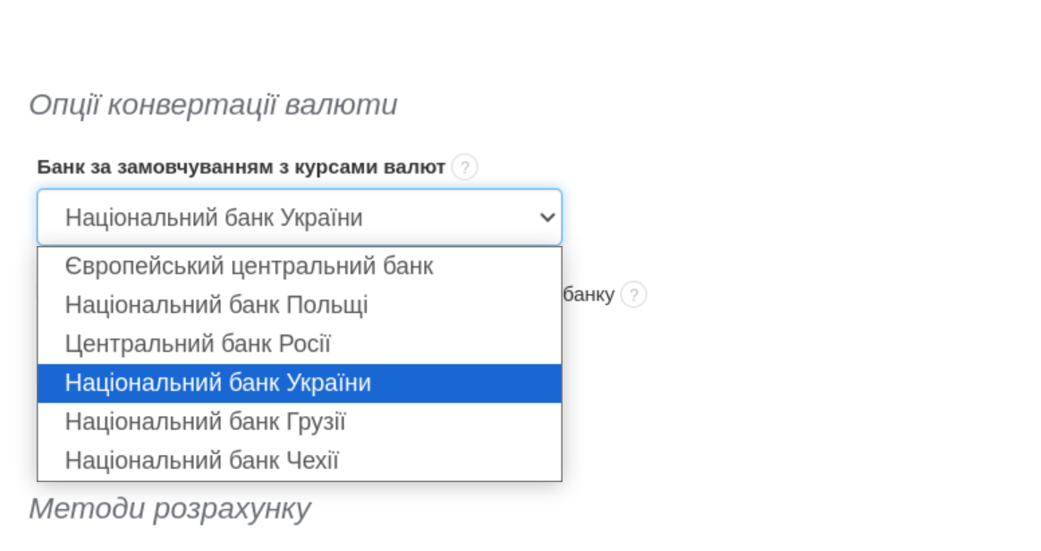The height and width of the screenshot is (551, 1041).
Task: Click the help icon next to 'банку'
Action: (635, 294)
